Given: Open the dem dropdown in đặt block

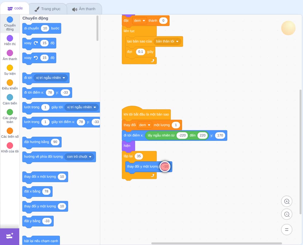Looking at the screenshot, I should coord(139,21).
